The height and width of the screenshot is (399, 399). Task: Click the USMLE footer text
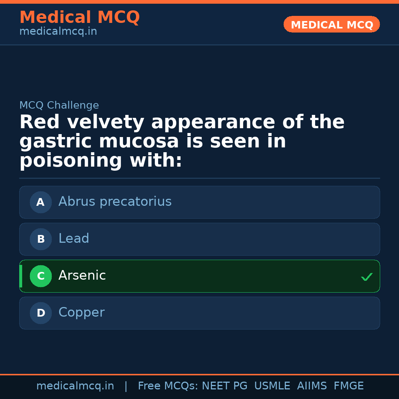pos(272,386)
